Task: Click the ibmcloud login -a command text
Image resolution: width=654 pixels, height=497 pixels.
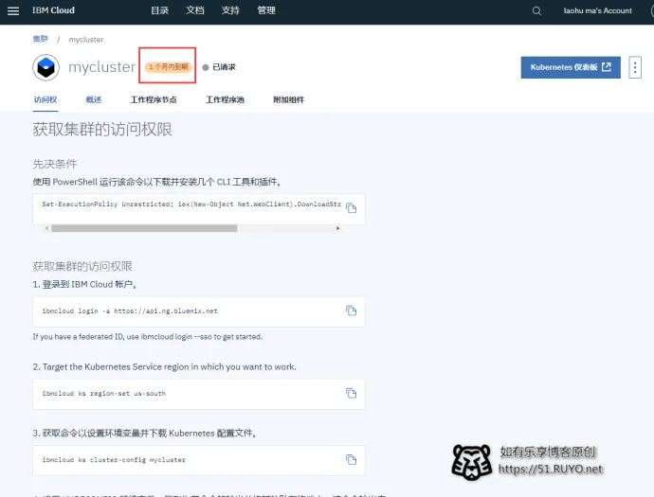Action: pos(130,311)
